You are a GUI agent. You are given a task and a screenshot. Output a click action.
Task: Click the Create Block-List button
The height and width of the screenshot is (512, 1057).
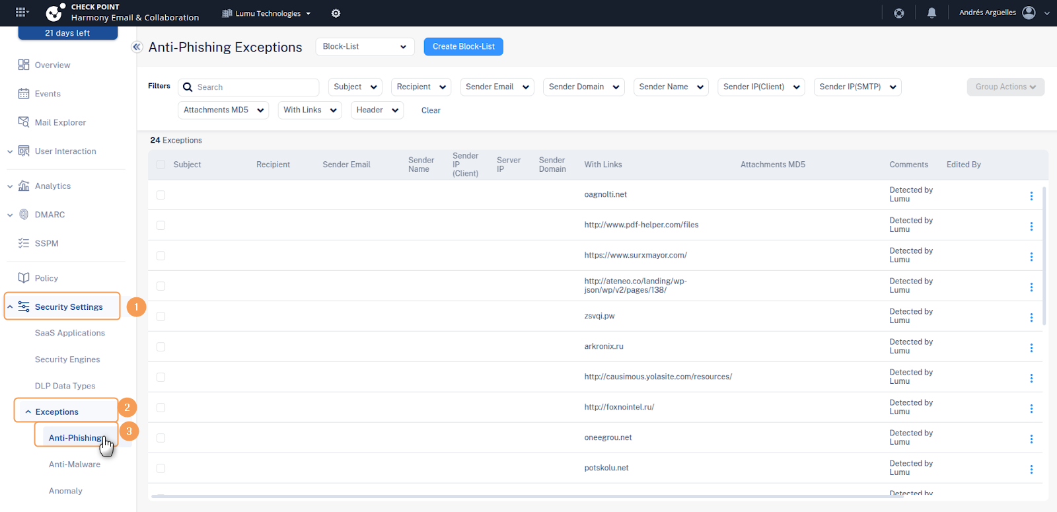(463, 47)
